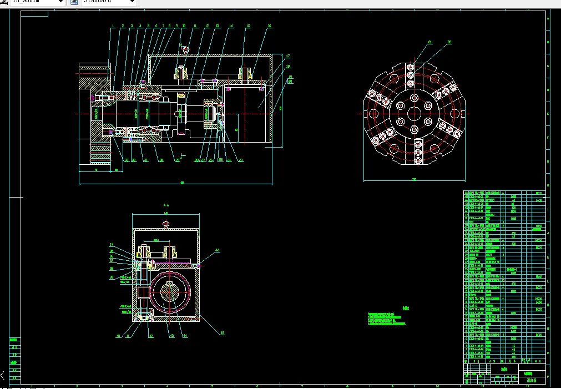Select part balloon number 19
The image size is (561, 389).
pyautogui.click(x=290, y=77)
